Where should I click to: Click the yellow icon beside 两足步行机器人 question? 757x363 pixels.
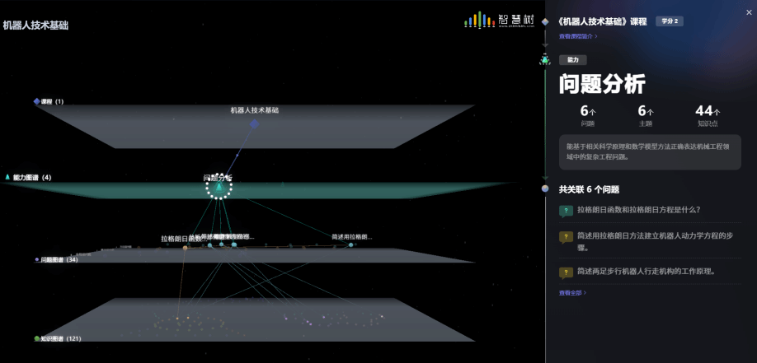click(x=566, y=272)
